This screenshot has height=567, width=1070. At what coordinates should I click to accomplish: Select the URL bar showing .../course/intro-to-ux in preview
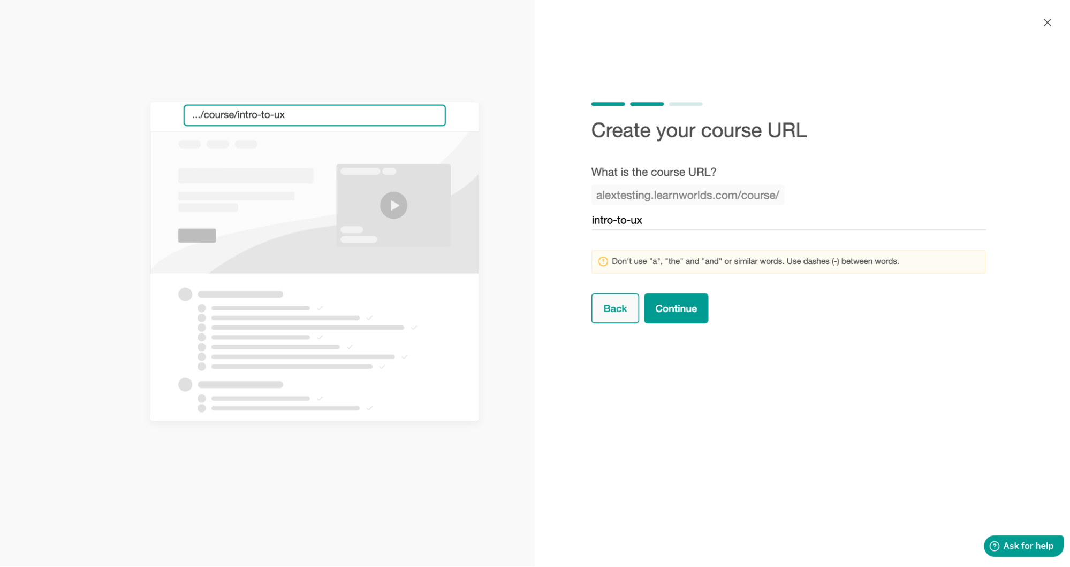(314, 115)
